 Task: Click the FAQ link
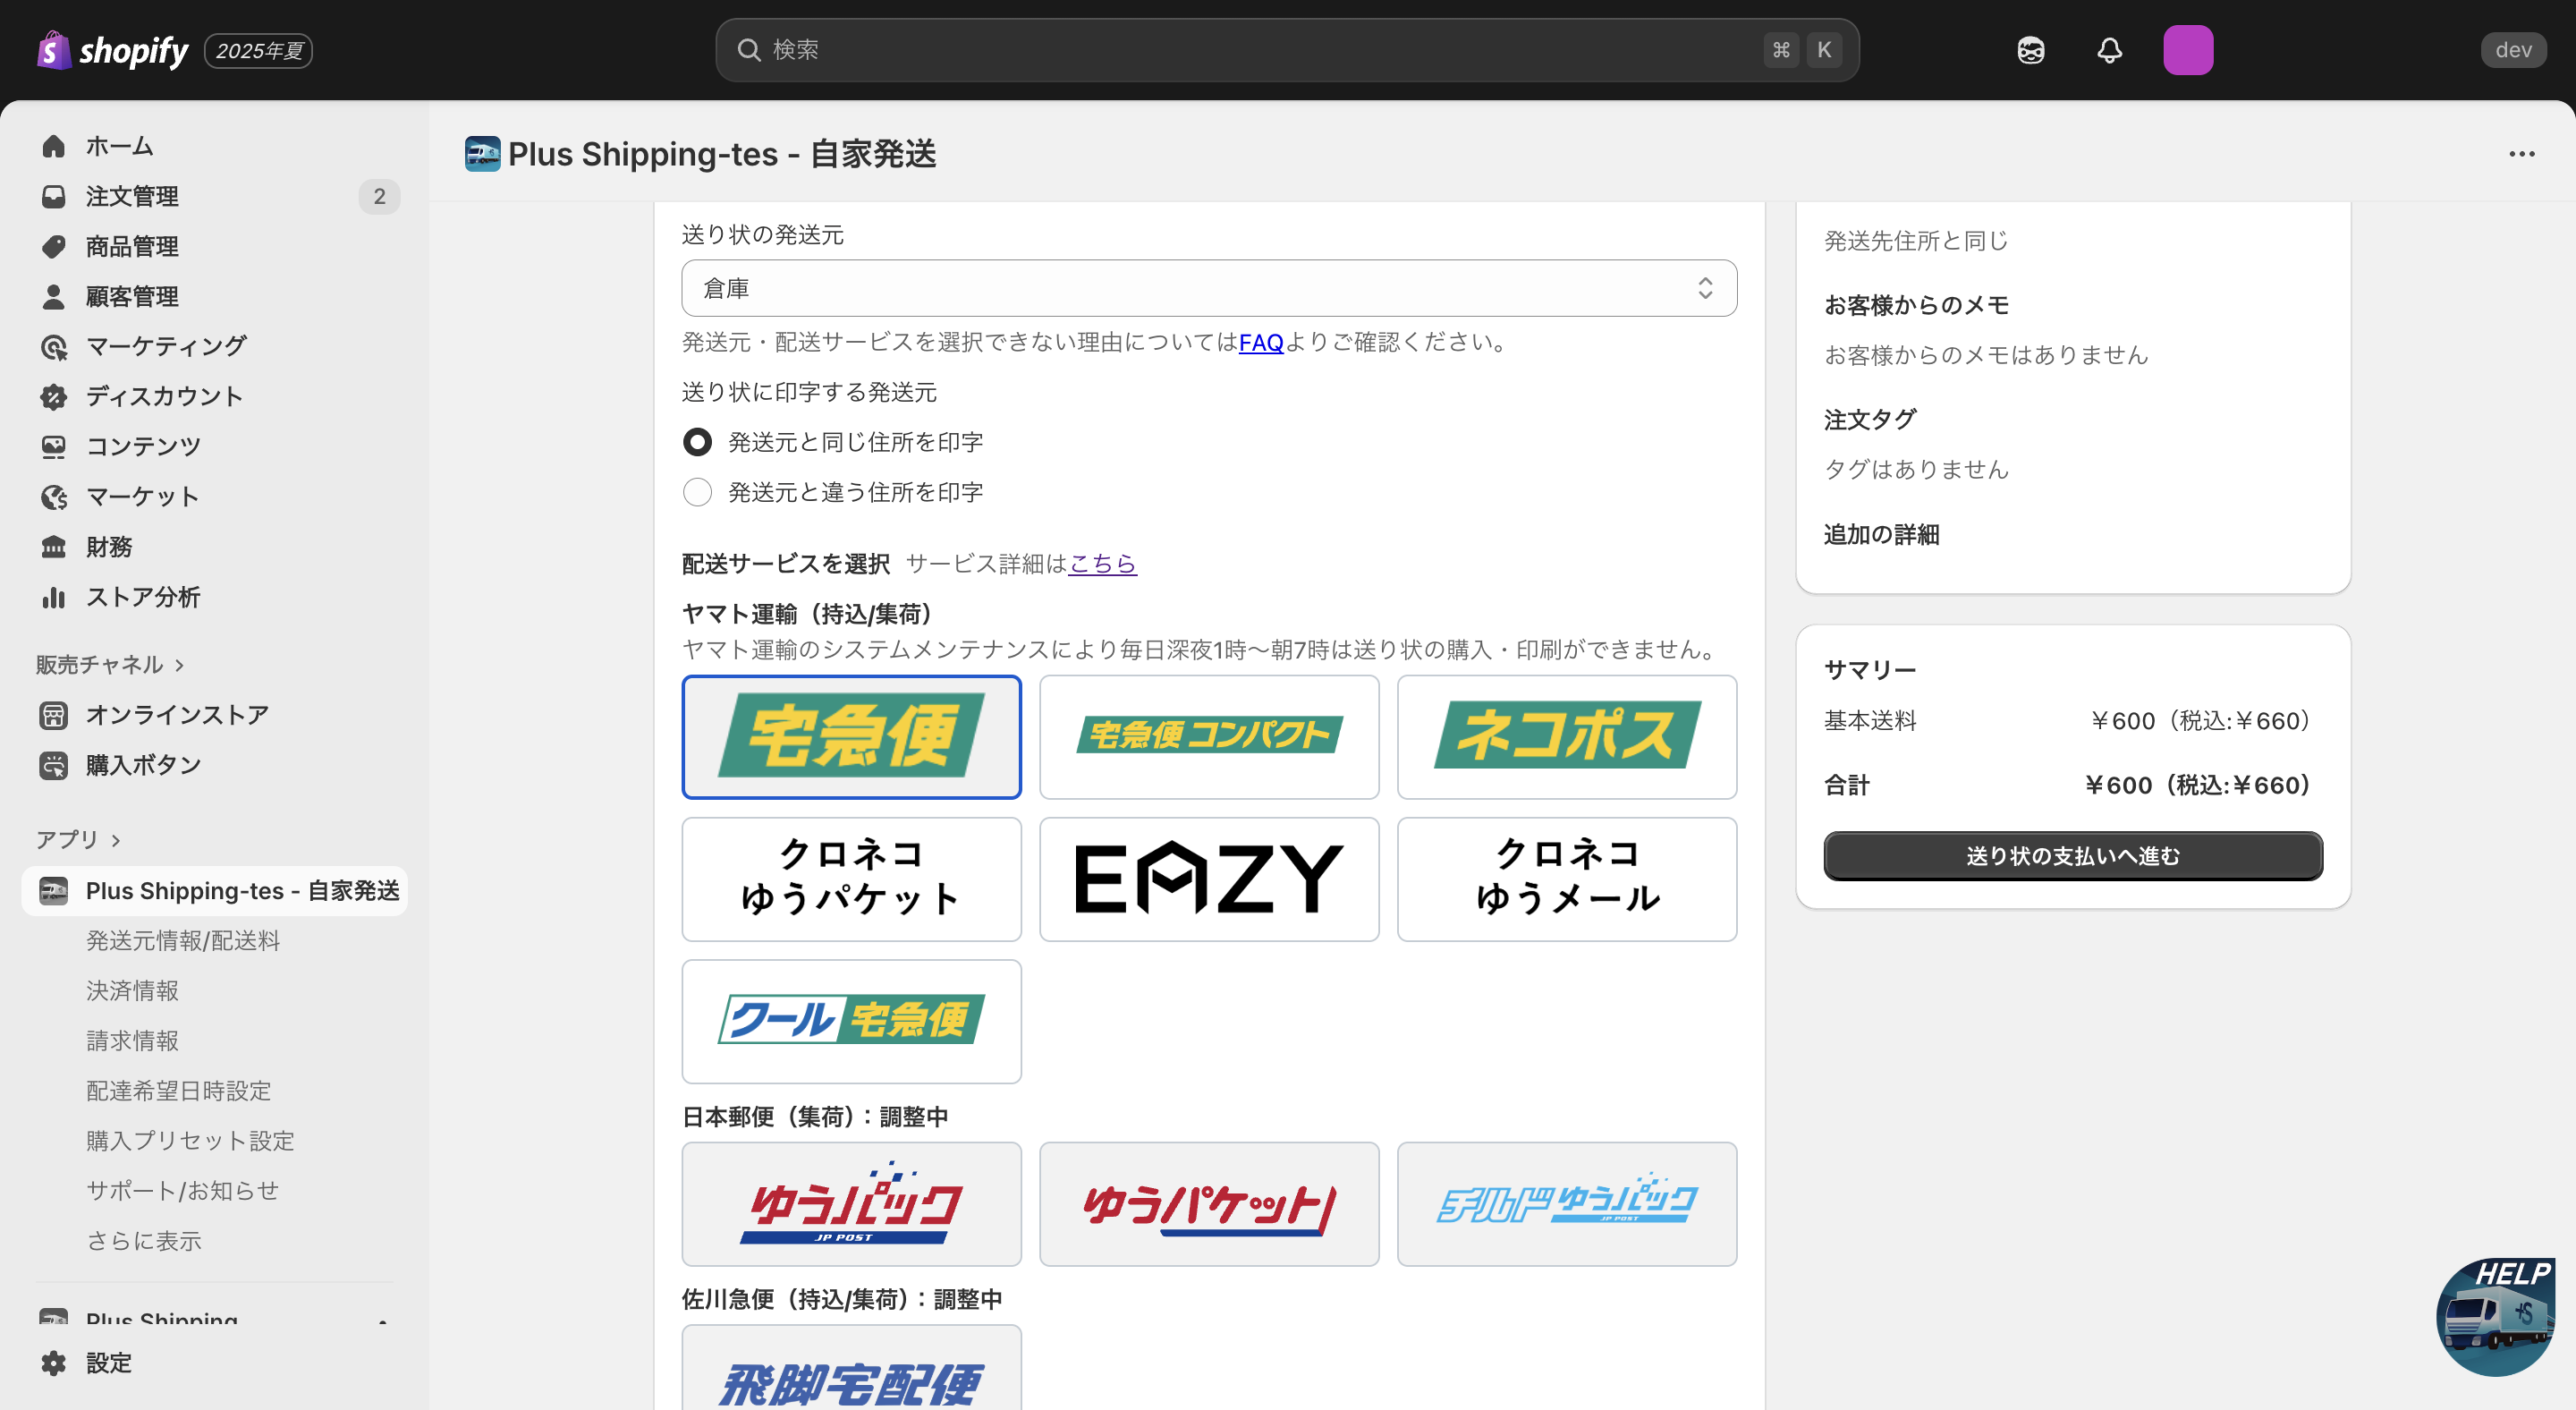[1260, 342]
